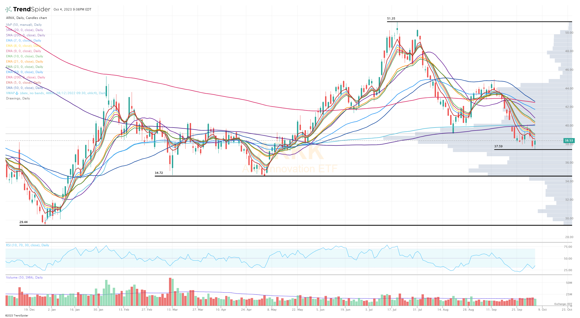Image resolution: width=580 pixels, height=318 pixels.
Task: Click the 37.59 support level label
Action: coord(498,147)
